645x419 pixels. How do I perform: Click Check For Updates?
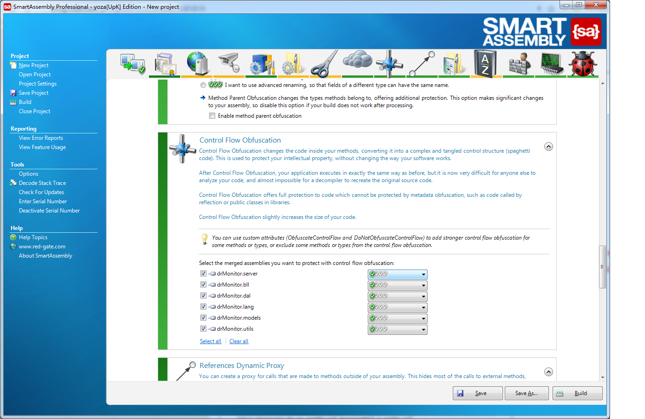click(x=41, y=192)
